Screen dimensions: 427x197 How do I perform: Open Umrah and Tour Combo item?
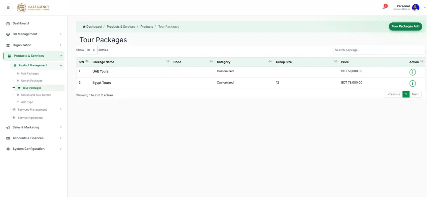click(x=36, y=95)
